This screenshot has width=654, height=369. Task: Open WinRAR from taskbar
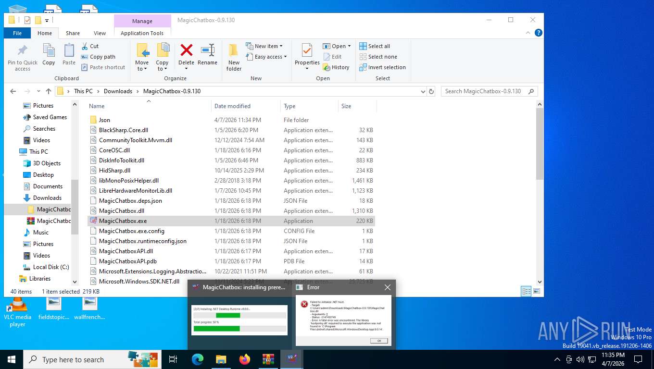pyautogui.click(x=268, y=359)
